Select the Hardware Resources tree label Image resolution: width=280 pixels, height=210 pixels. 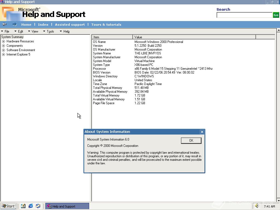click(20, 41)
